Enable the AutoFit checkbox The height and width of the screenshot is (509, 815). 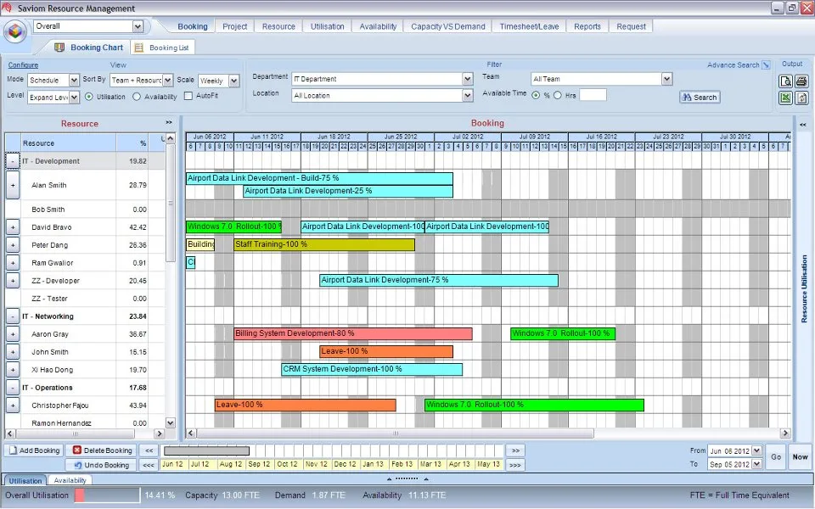188,96
